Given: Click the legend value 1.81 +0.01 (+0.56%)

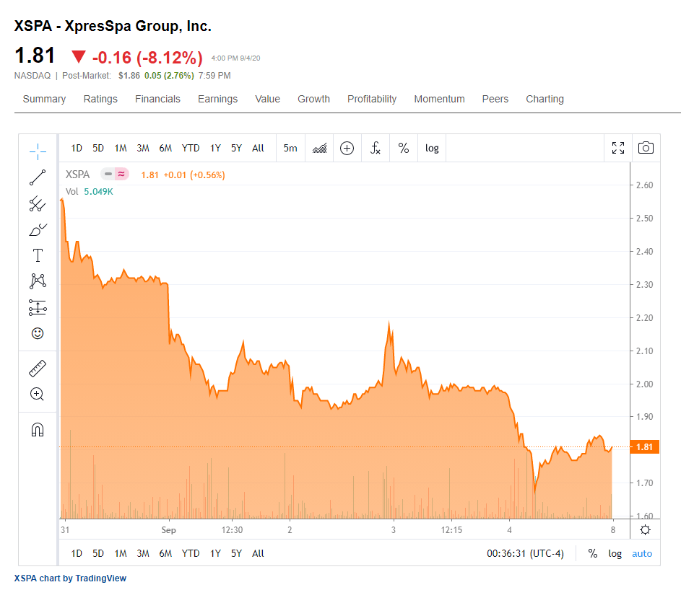Looking at the screenshot, I should click(183, 175).
